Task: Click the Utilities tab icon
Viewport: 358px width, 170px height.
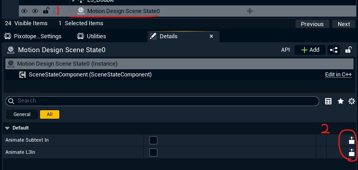Action: tap(81, 36)
